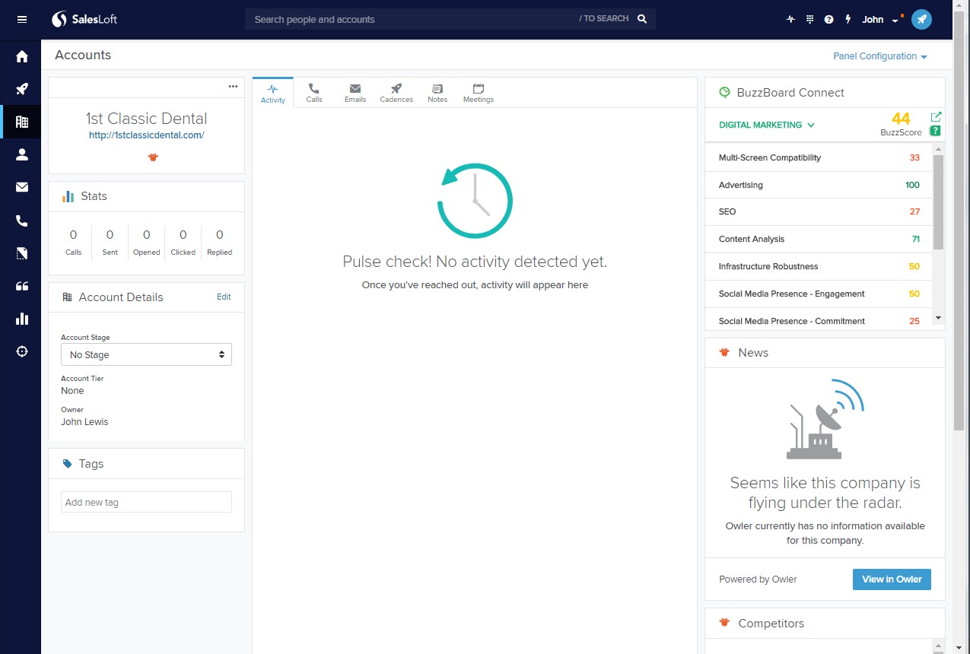Click Edit in Account Details

(224, 297)
